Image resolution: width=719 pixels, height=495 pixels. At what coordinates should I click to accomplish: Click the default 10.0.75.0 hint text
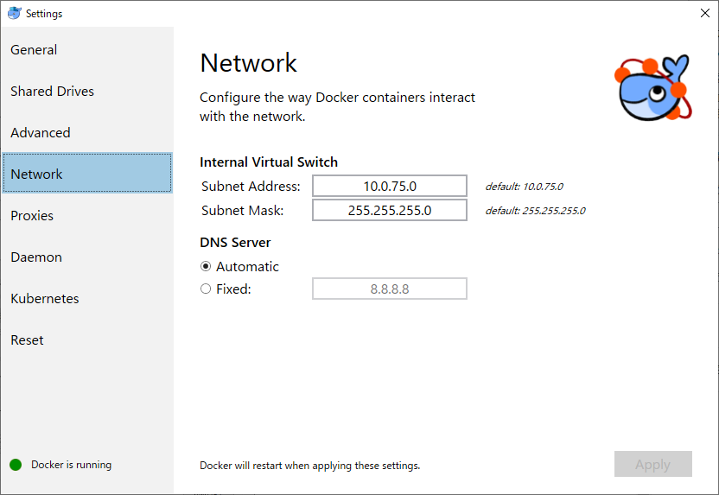[524, 187]
